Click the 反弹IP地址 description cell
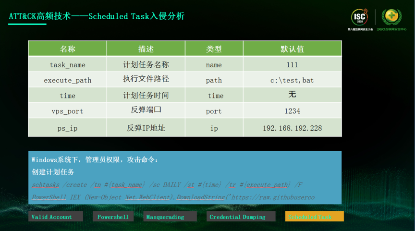Screen dimensions: 415x231 [146, 128]
